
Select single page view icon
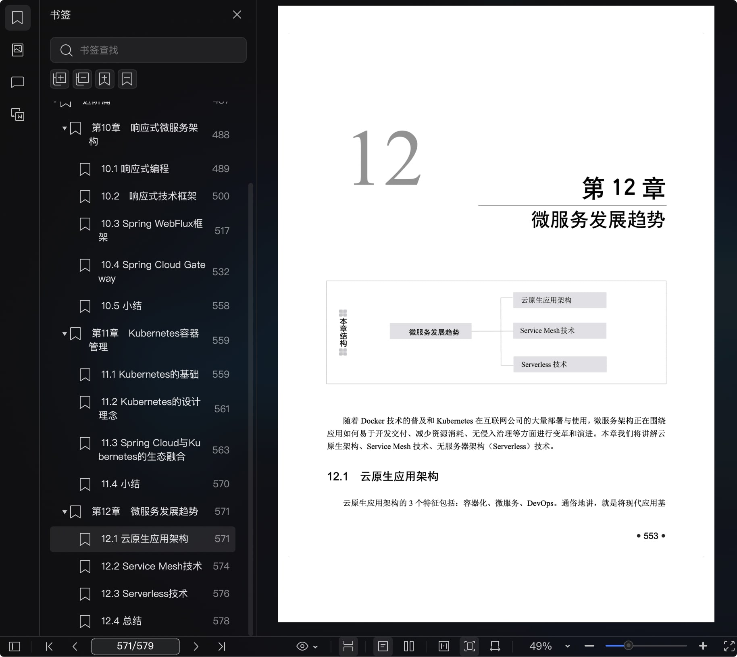click(x=383, y=646)
